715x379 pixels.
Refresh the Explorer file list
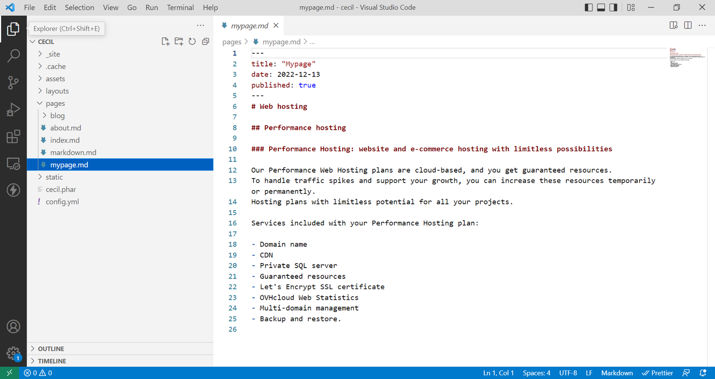pyautogui.click(x=192, y=41)
